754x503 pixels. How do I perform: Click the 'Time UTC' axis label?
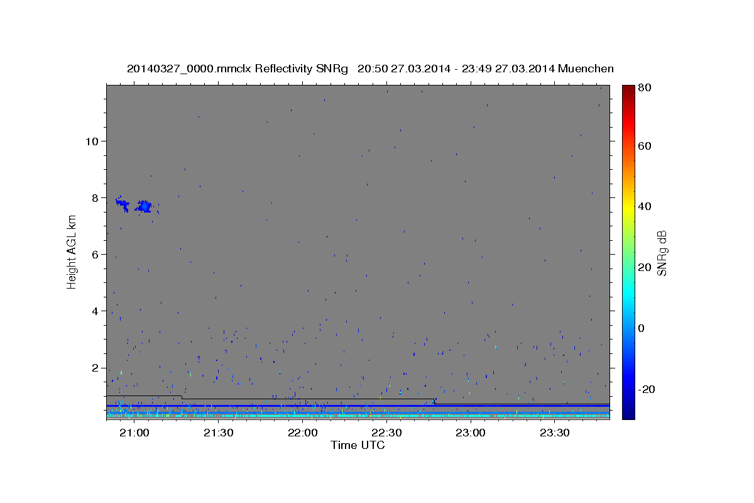[358, 445]
